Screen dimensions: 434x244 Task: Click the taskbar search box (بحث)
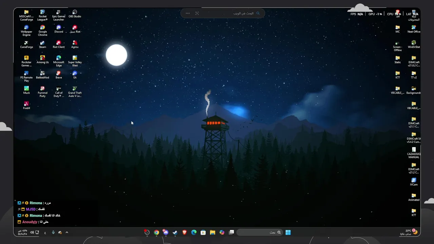coord(260,232)
